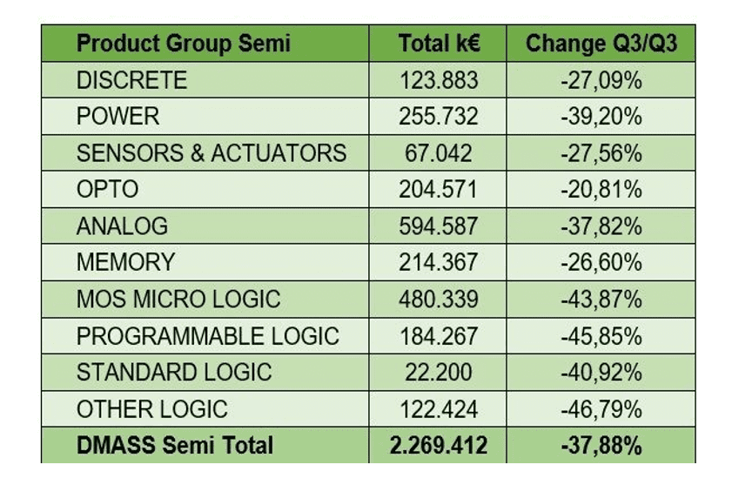Screen dimensions: 732x485
Task: Select the STANDARD LOGIC total 22.200
Action: coord(439,372)
